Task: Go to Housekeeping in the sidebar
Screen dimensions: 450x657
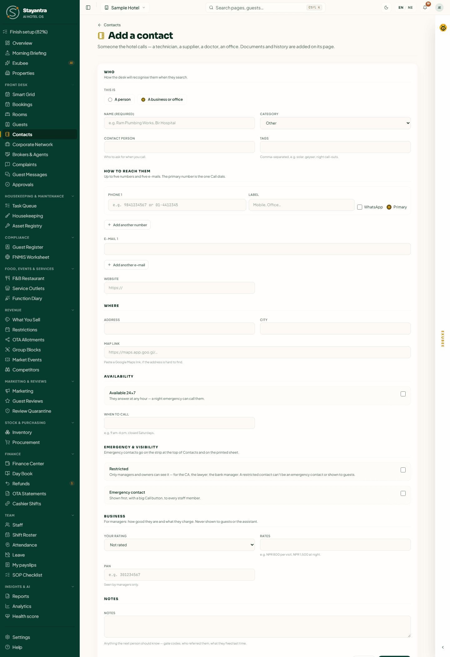Action: click(40, 216)
